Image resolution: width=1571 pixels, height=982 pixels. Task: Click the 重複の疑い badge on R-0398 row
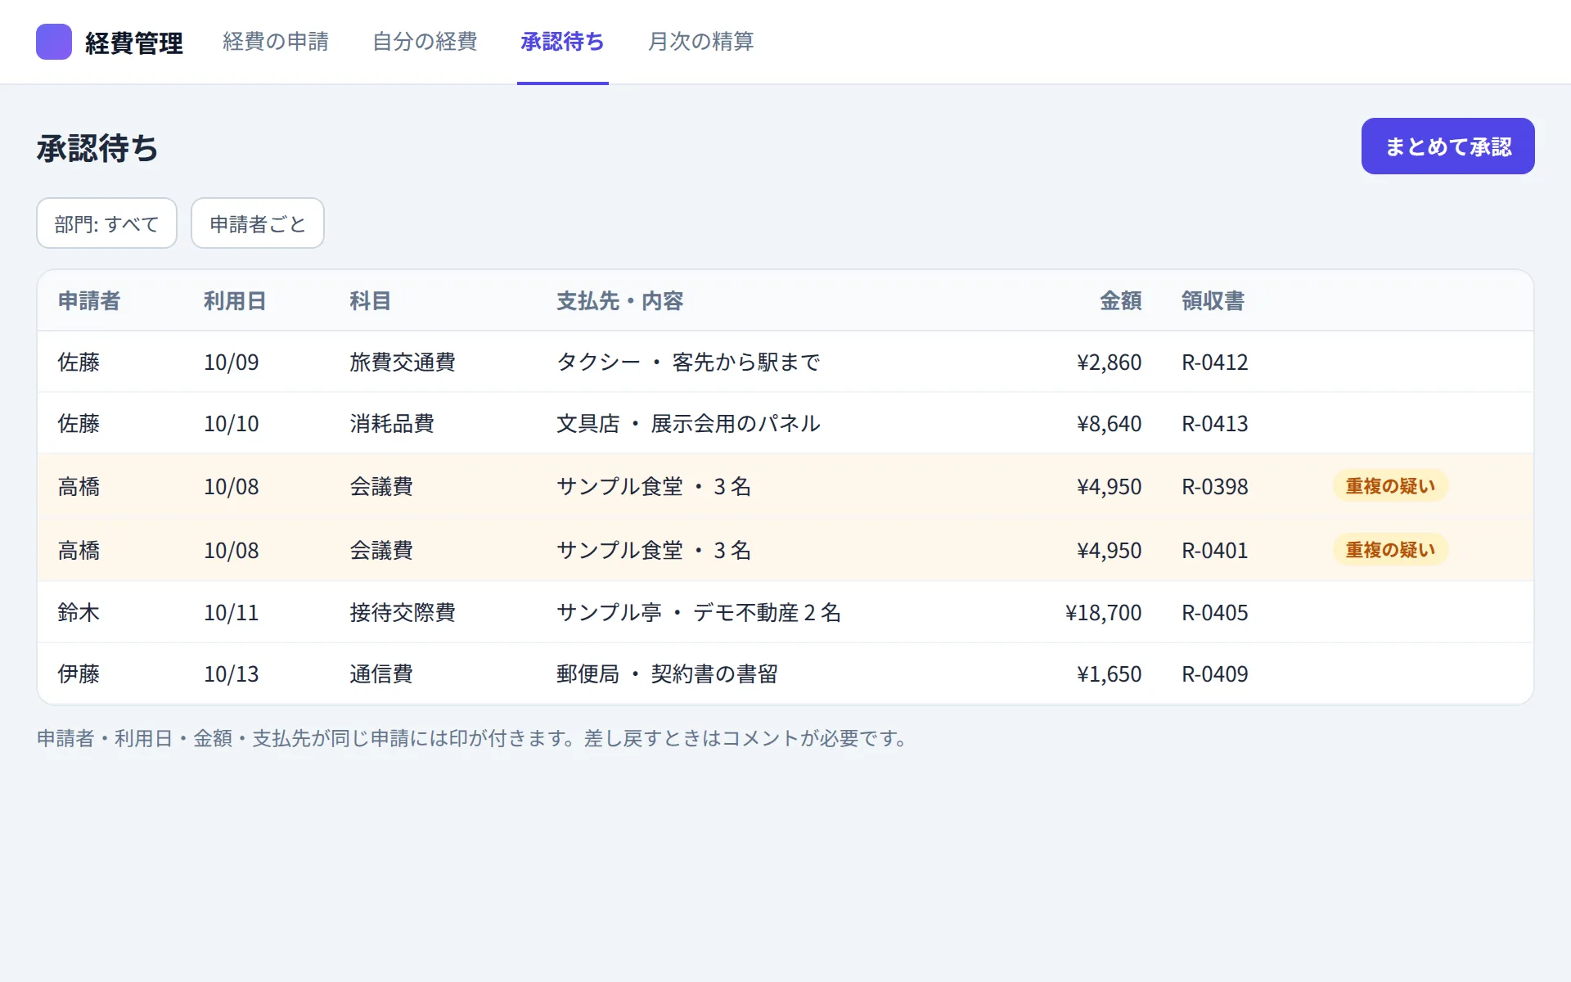point(1390,486)
